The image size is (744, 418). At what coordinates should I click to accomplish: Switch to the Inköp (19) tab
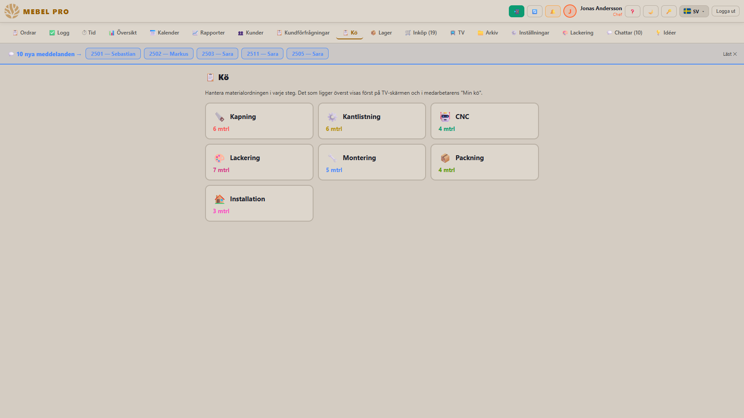421,33
